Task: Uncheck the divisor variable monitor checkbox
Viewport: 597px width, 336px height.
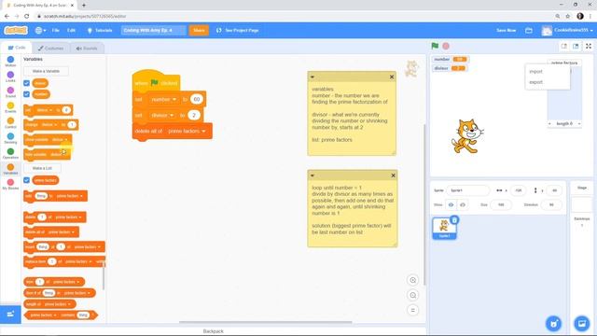Action: 27,83
